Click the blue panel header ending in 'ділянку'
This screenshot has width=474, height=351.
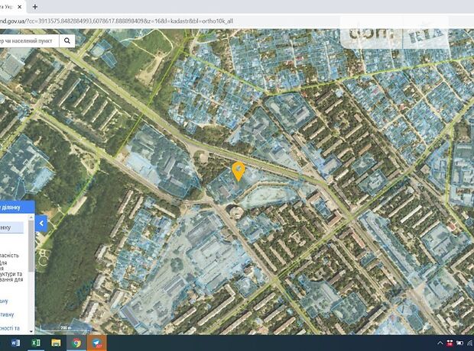18,208
